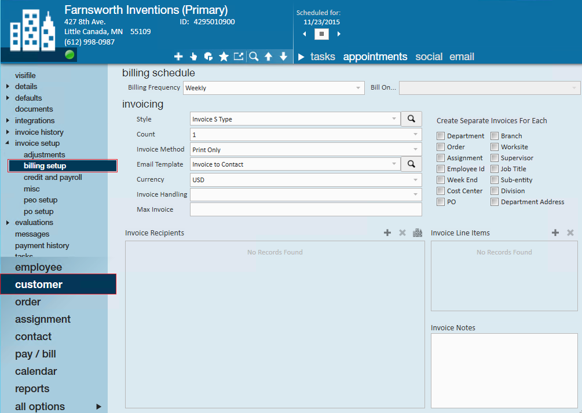Screen dimensions: 582x413
Task: Open the po setup page
Action: (x=39, y=211)
